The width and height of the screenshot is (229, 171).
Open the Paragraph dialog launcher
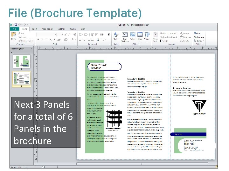(110, 44)
